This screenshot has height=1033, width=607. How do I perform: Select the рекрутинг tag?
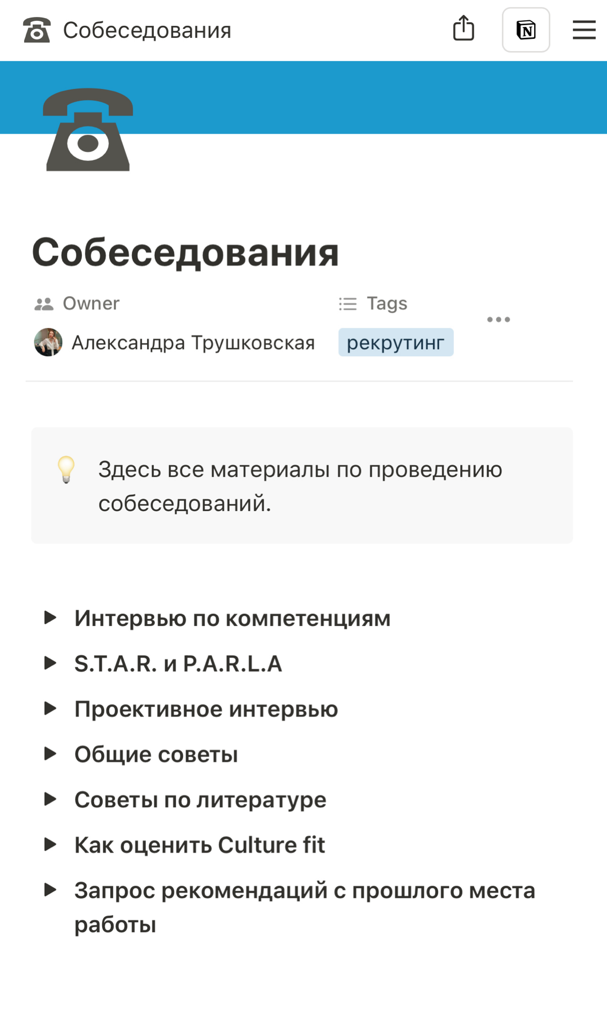[396, 342]
